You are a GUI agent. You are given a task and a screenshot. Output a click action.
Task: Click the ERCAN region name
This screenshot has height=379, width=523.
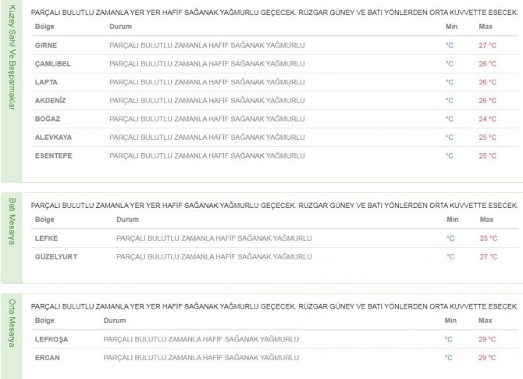coord(47,357)
